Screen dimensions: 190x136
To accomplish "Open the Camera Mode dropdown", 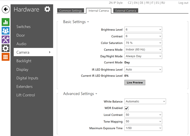I will pos(143,50).
